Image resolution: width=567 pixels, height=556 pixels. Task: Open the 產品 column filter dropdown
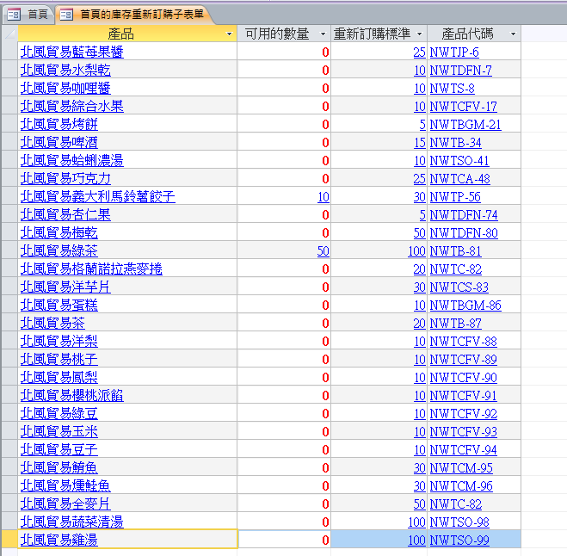click(229, 34)
